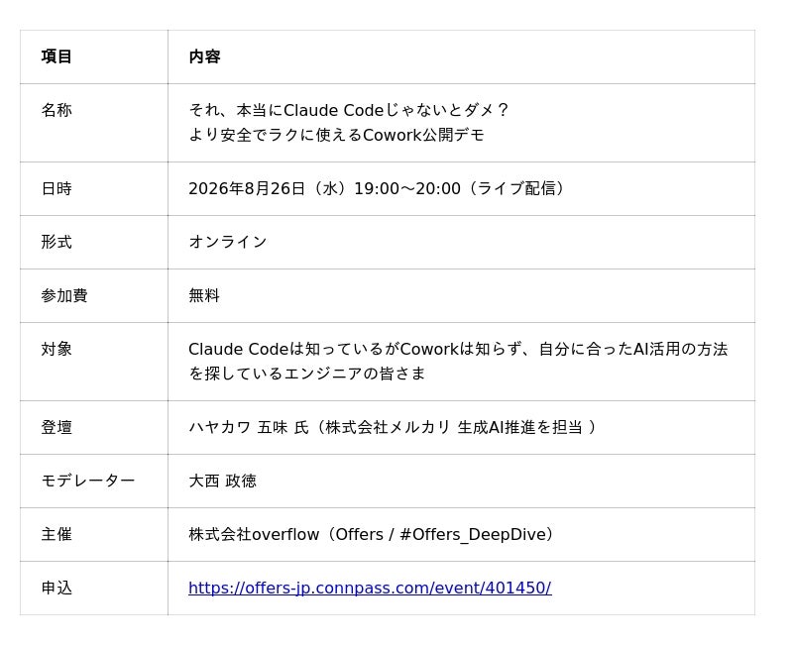
Task: Click the target audience description text
Action: [x=458, y=361]
